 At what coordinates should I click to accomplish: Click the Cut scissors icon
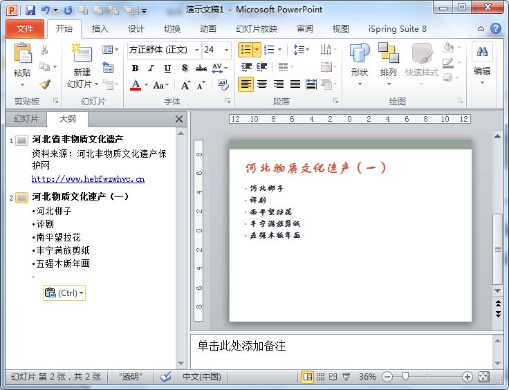[x=45, y=50]
